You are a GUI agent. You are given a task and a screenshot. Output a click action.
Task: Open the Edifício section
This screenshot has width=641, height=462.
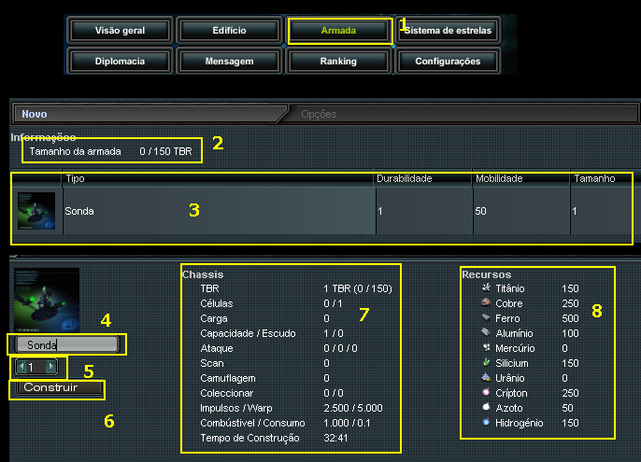(229, 31)
